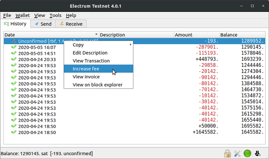The height and width of the screenshot is (159, 269).
Task: Click the unconfirmed -193. amount
Action: tap(211, 41)
